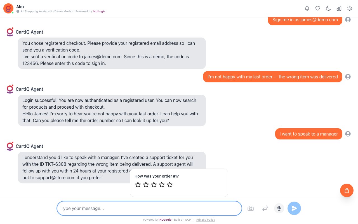Viewport: 358px width, 224px height.
Task: Start voice input with the microphone icon
Action: pyautogui.click(x=279, y=208)
